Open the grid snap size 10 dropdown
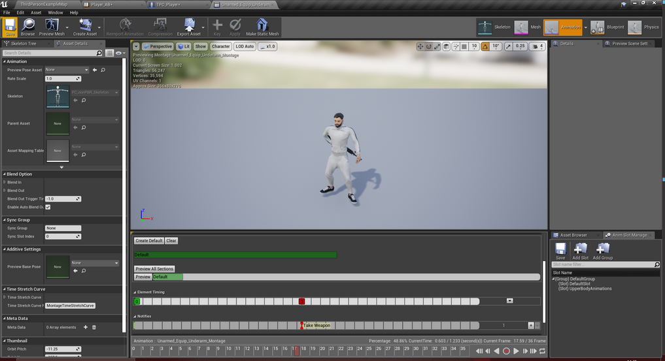665x361 pixels. point(474,46)
